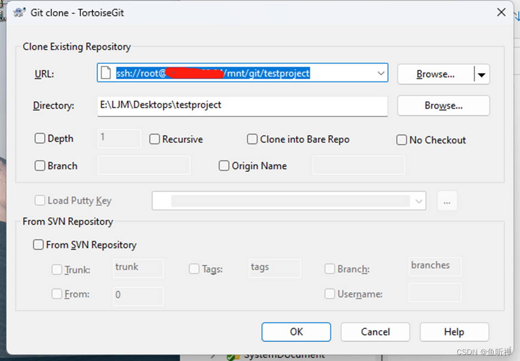Open the arrow menu beside URL Browse

482,75
